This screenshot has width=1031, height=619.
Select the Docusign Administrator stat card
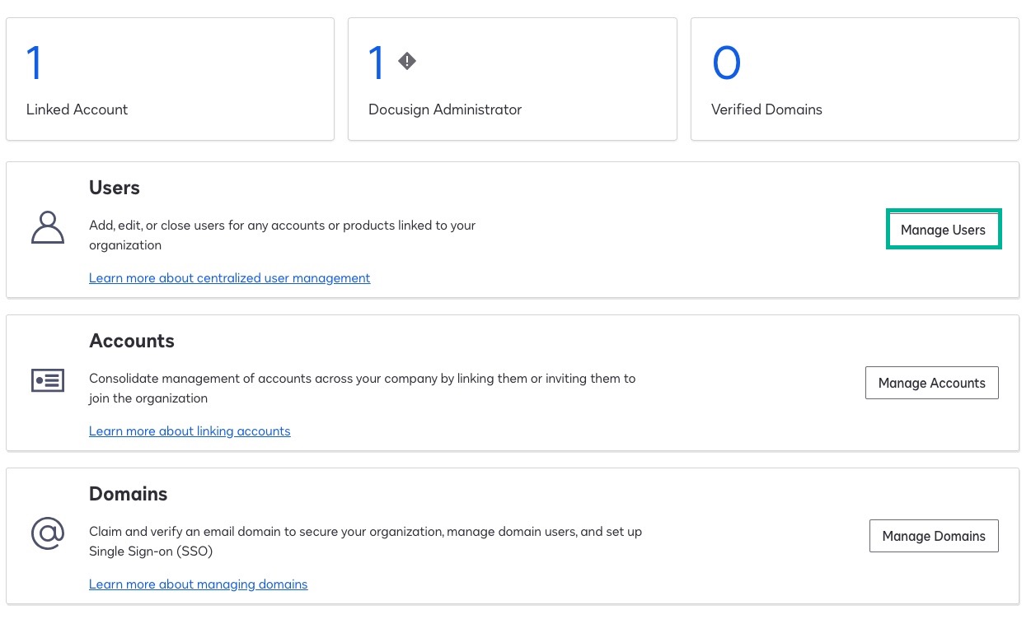coord(512,78)
